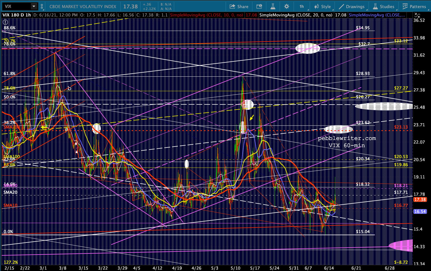Open the Drawings menu
Viewport: 431px width, 271px height.
352,6
